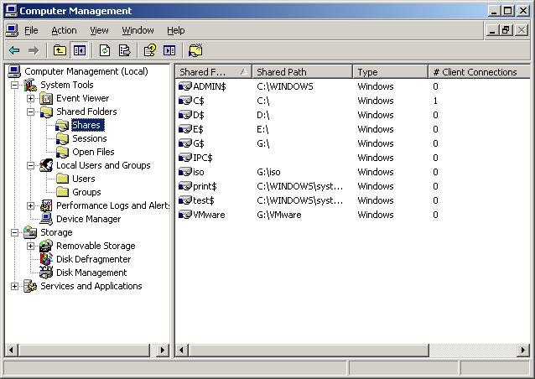This screenshot has width=535, height=379.
Task: Click details pane scroll right arrow
Action: point(523,350)
